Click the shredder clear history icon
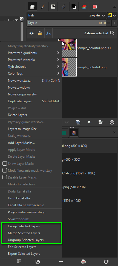The width and height of the screenshot is (118, 266). [x=84, y=262]
